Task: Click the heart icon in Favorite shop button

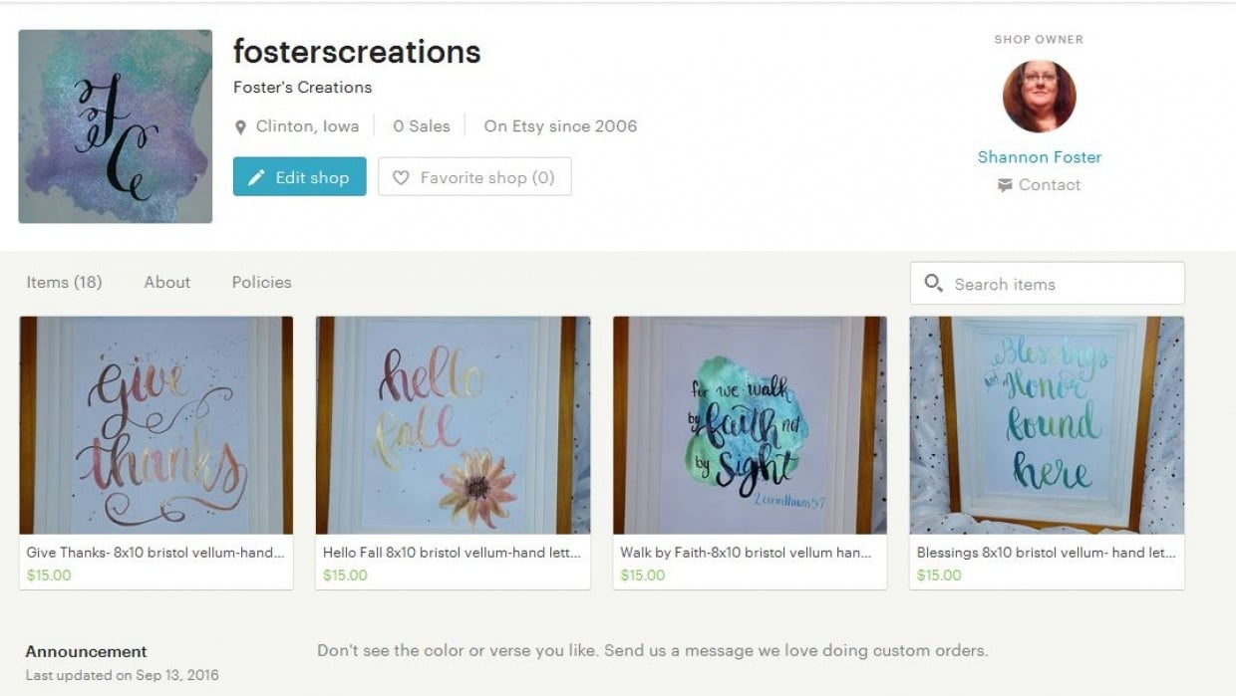Action: (x=402, y=176)
